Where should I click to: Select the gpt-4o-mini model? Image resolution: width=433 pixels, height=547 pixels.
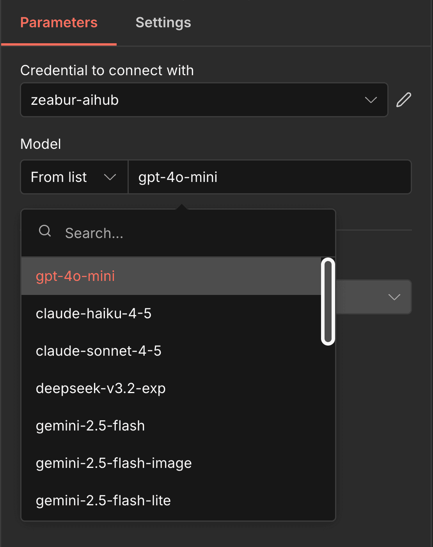(75, 276)
